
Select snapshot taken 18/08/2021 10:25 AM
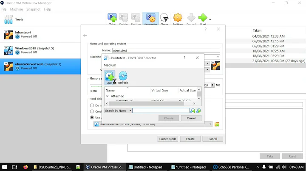point(268,51)
